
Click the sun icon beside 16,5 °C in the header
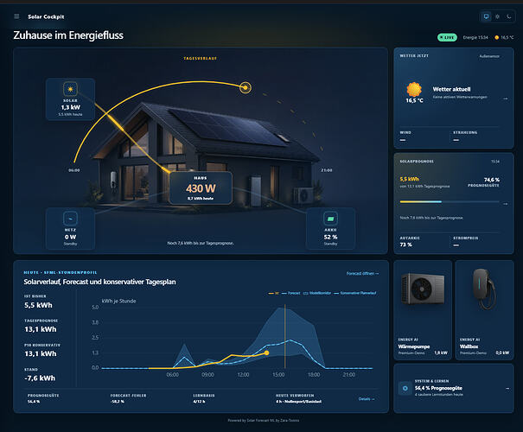497,37
